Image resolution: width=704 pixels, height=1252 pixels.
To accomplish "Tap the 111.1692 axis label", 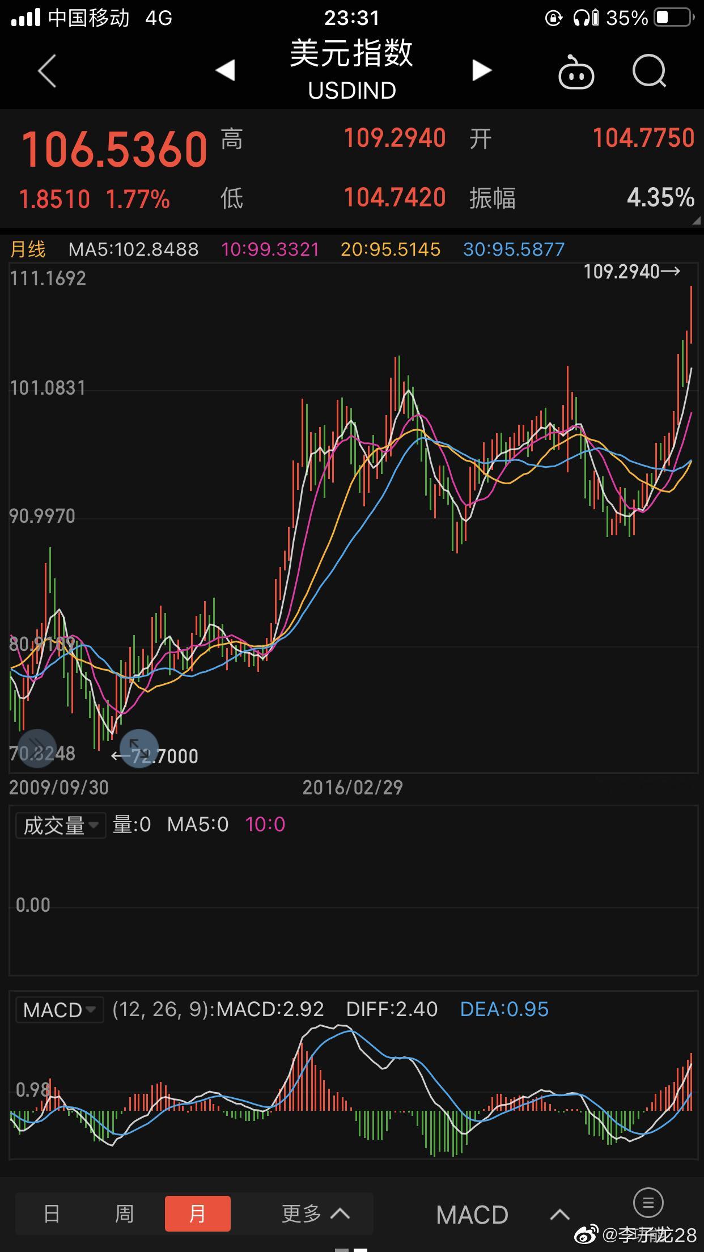I will click(x=48, y=278).
